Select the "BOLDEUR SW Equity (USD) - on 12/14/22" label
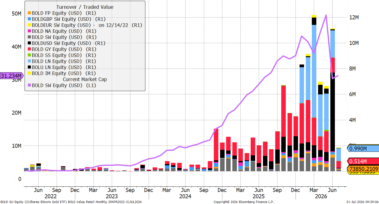379x204 pixels. tap(80, 25)
